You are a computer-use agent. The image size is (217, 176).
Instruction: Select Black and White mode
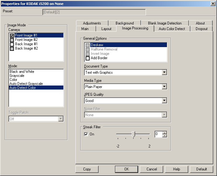pos(36,72)
